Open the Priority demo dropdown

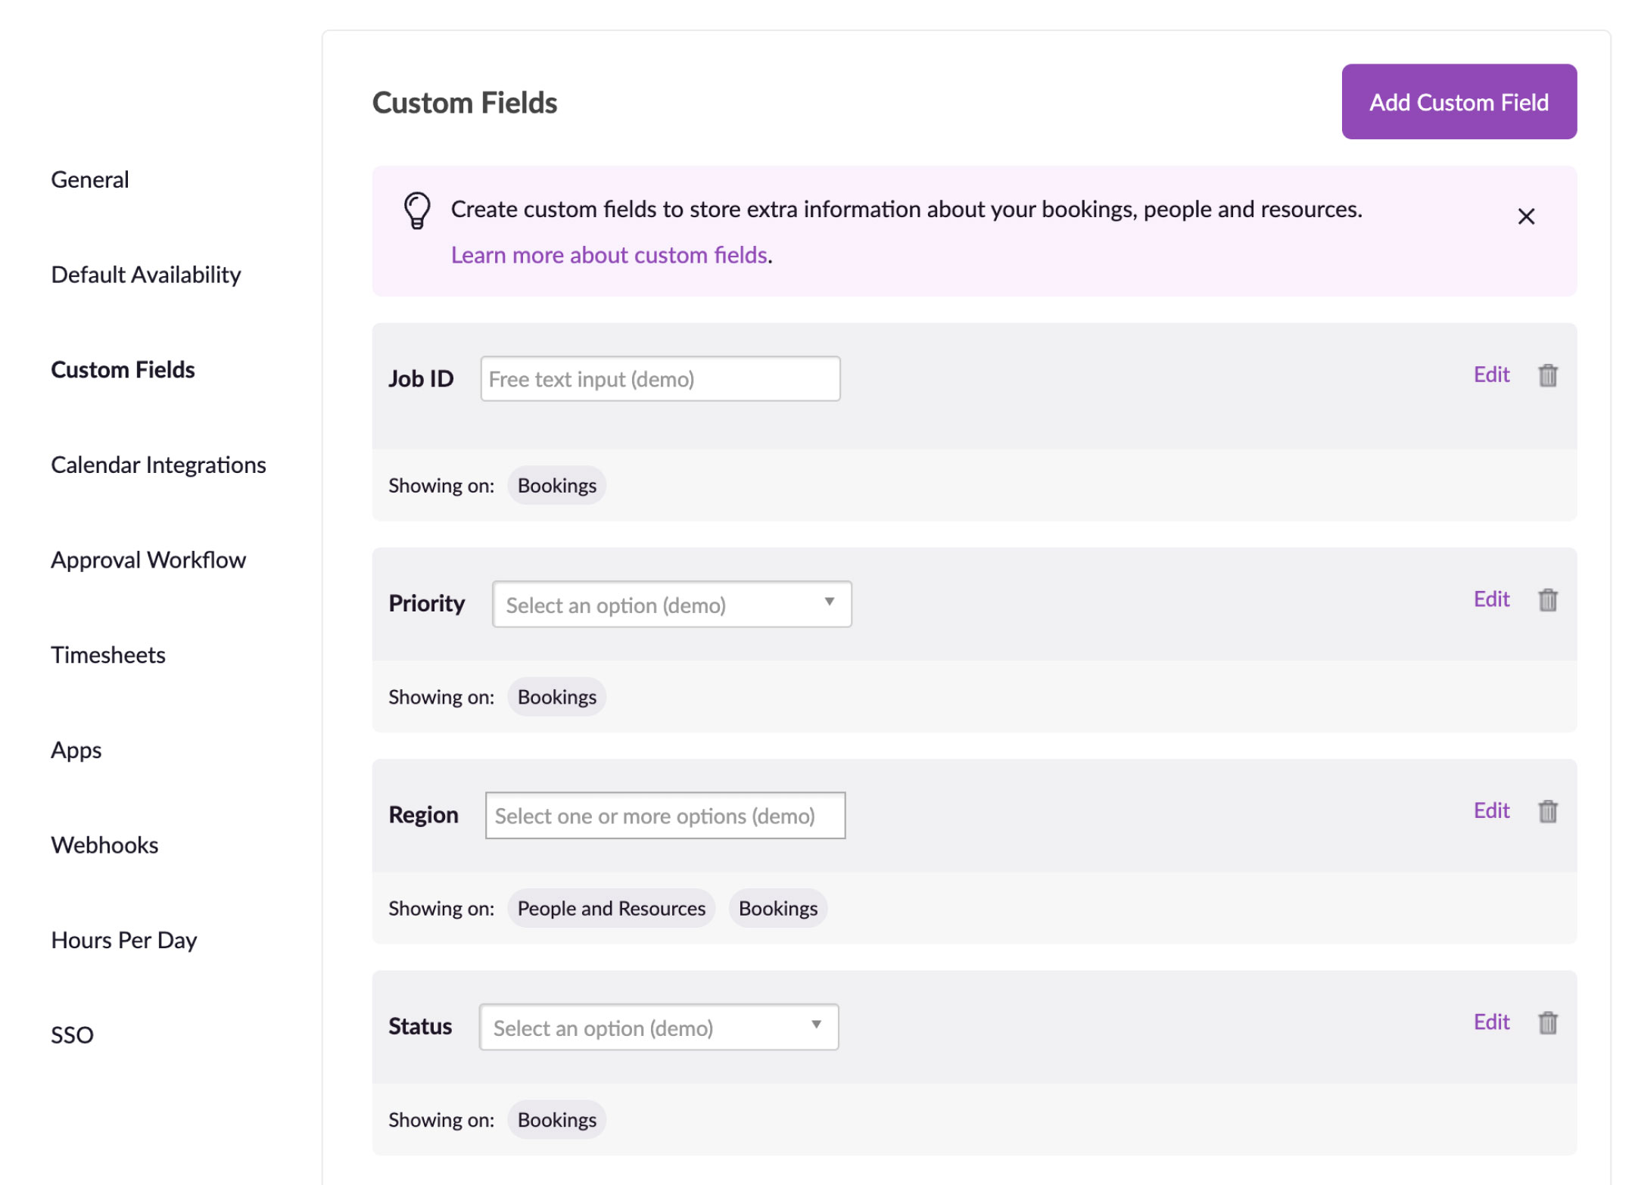[671, 605]
